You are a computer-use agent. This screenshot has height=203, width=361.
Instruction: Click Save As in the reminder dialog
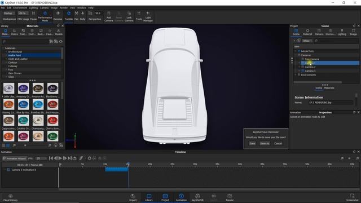click(265, 143)
